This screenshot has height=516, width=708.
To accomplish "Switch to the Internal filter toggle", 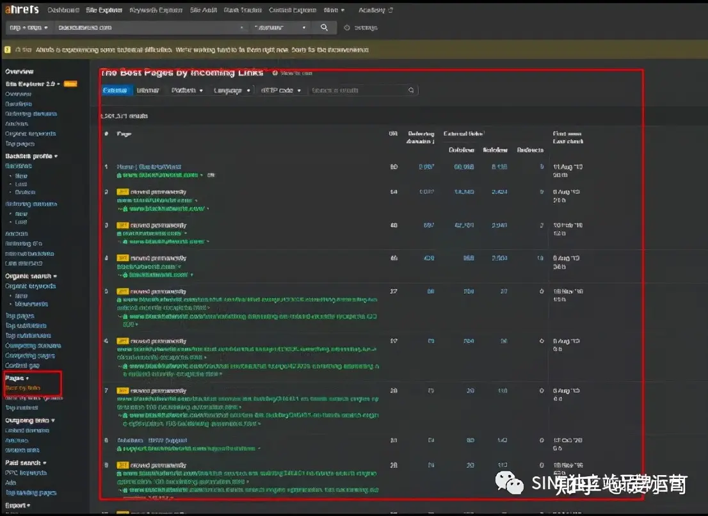I will pyautogui.click(x=148, y=90).
